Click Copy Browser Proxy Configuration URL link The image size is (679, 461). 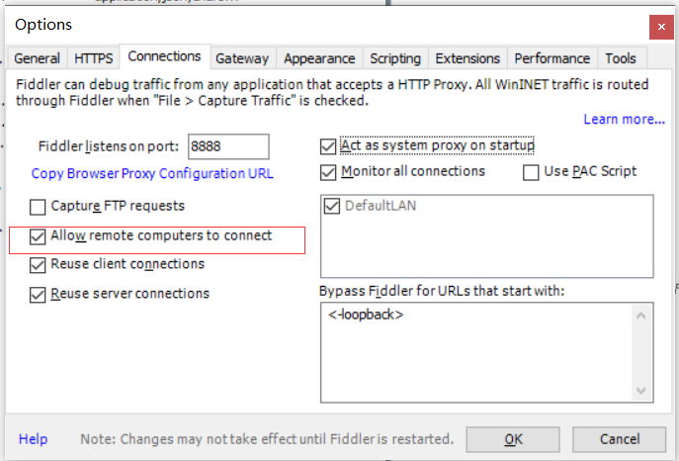152,173
